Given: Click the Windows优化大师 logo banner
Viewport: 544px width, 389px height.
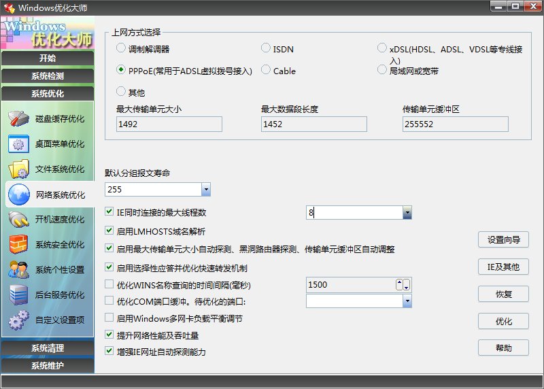Looking at the screenshot, I should [48, 33].
